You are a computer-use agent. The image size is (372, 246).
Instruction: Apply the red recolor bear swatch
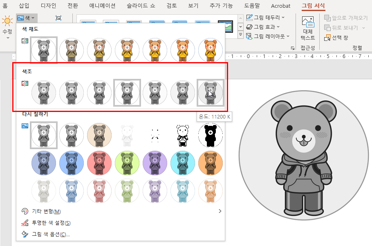pos(99,162)
